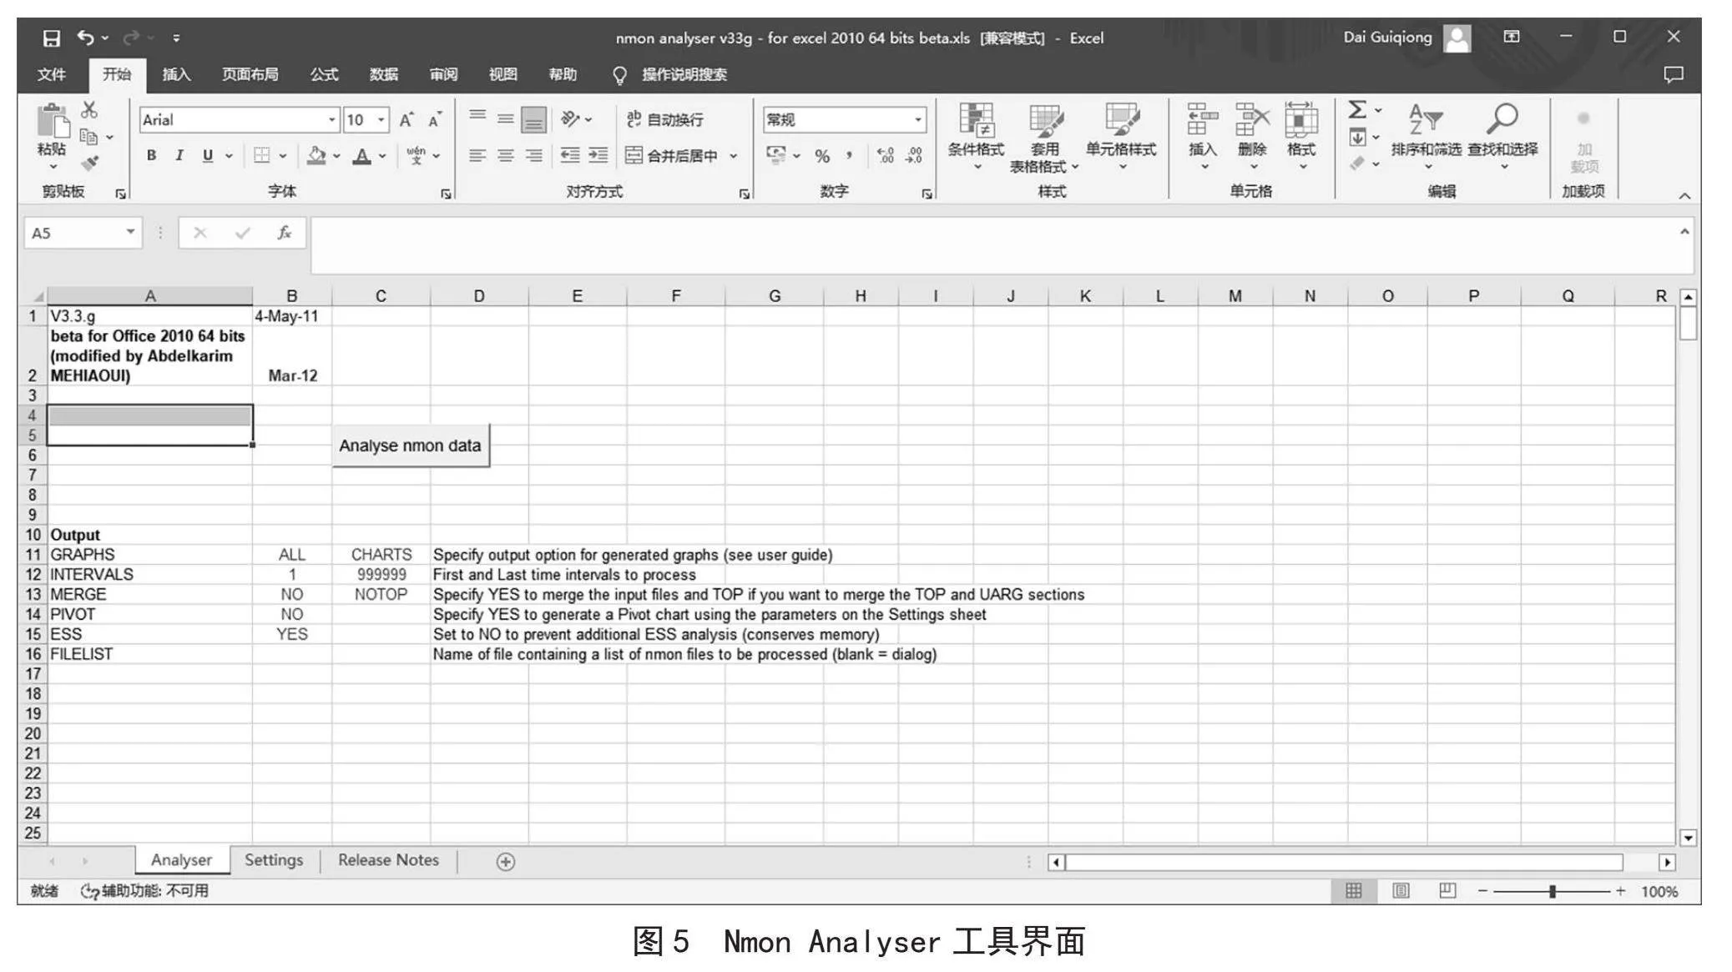1732x972 pixels.
Task: Open the 公式 Formulas tab
Action: (x=324, y=75)
